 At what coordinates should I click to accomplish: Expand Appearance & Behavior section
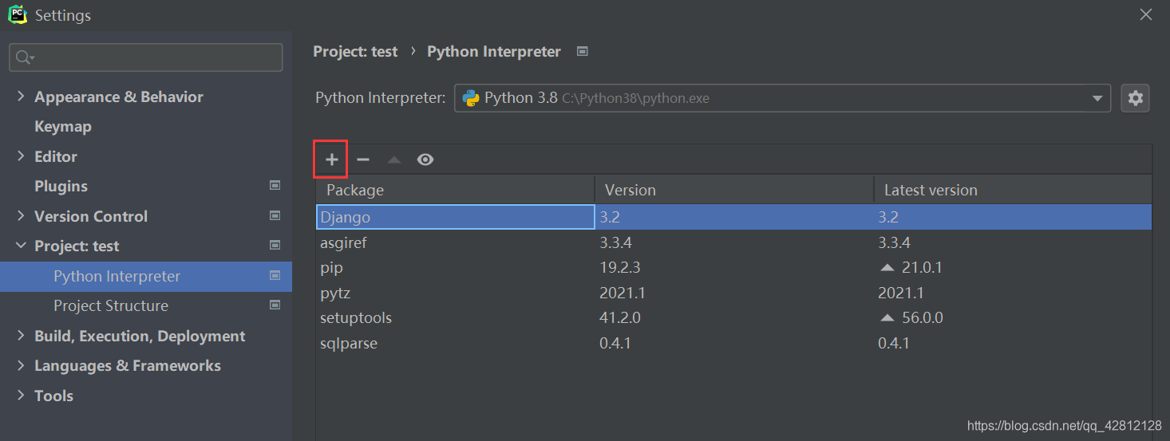pos(21,96)
